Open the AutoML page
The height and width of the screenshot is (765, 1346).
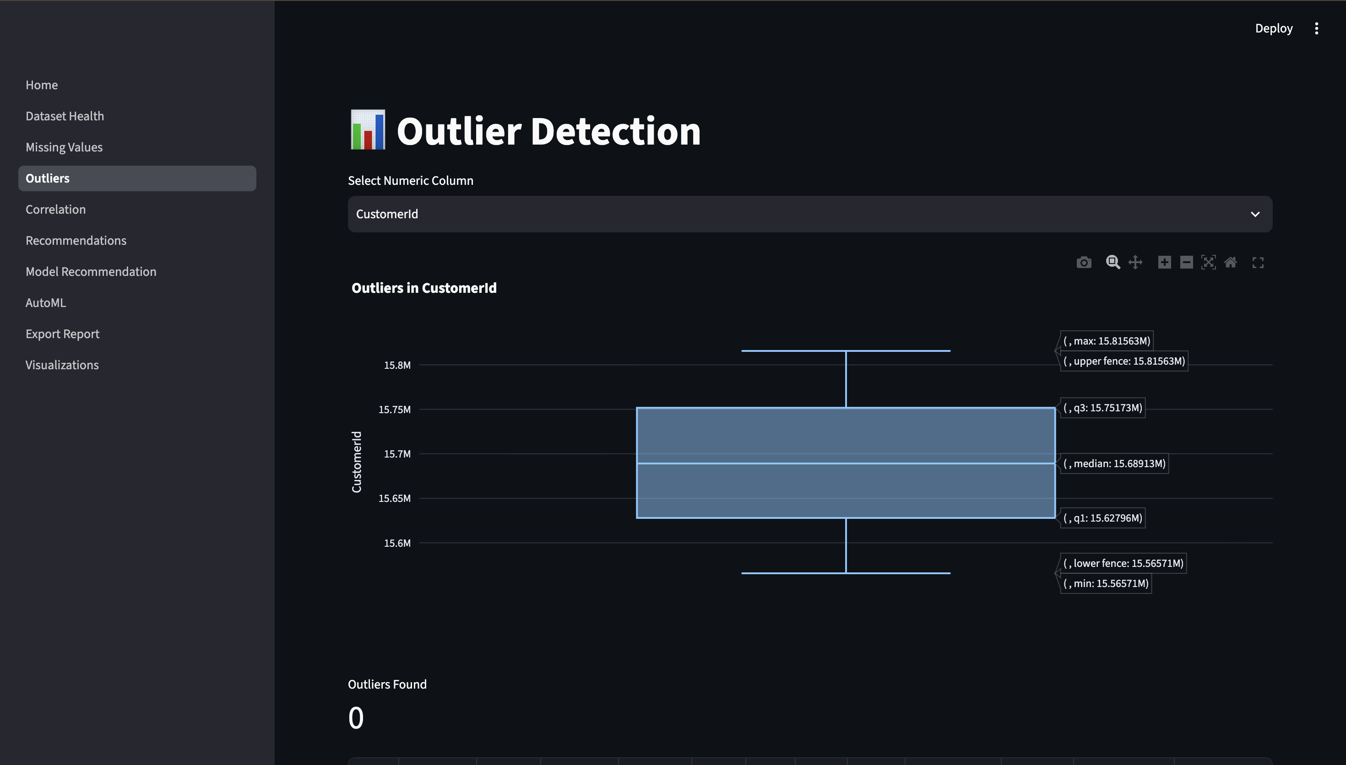click(46, 302)
